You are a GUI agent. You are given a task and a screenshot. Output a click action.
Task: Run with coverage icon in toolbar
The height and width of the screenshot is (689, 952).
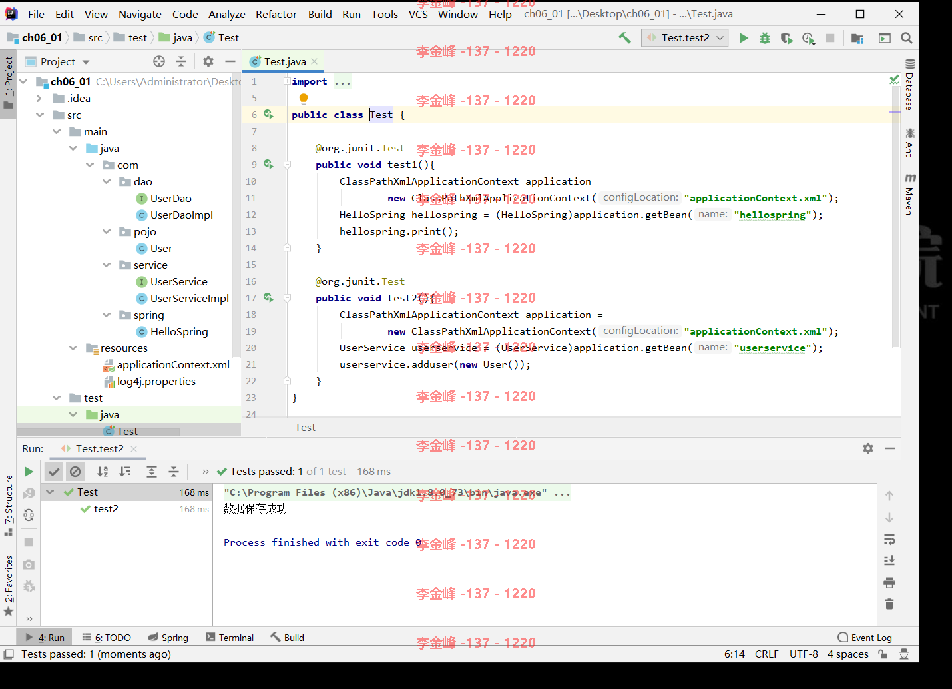point(787,38)
